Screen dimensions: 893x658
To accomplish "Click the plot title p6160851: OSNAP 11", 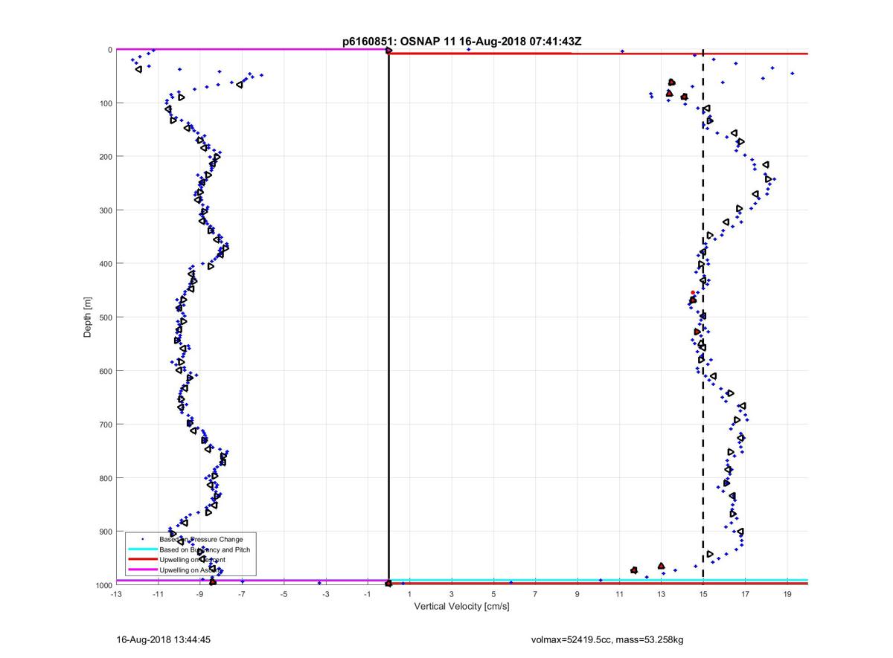I will 462,42.
